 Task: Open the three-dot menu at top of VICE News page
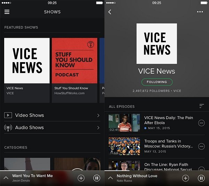click(200, 12)
